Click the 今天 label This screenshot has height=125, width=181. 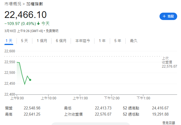tap(46, 24)
